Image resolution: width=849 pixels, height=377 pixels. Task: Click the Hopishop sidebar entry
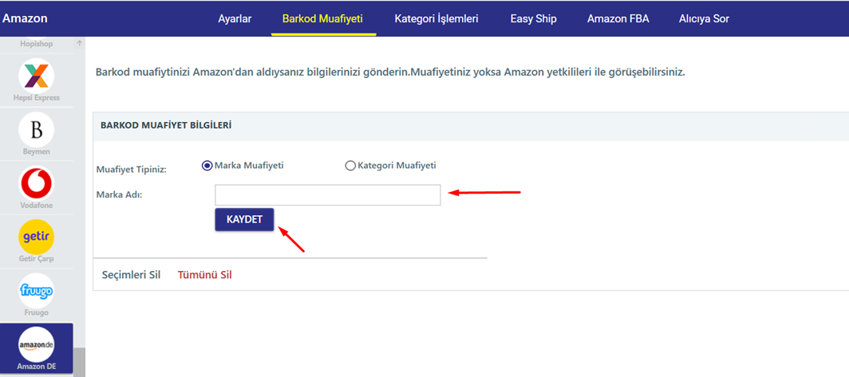click(x=36, y=45)
